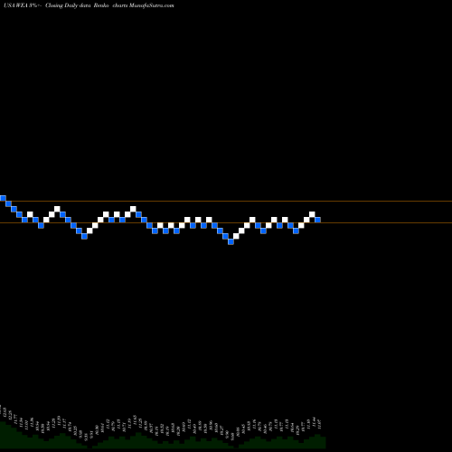Select the first blue Renko brick at chart start

pyautogui.click(x=3, y=198)
